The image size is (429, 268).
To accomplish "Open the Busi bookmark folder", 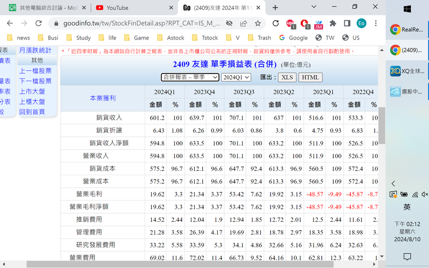I will click(x=48, y=38).
